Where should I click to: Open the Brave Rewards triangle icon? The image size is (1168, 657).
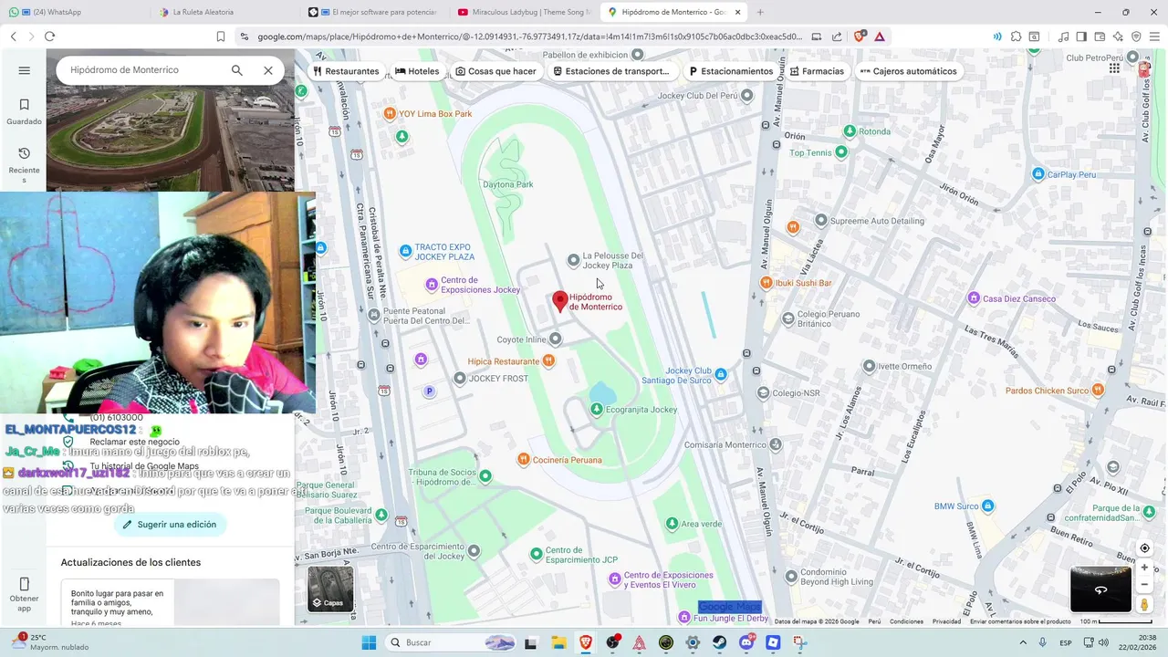(880, 36)
